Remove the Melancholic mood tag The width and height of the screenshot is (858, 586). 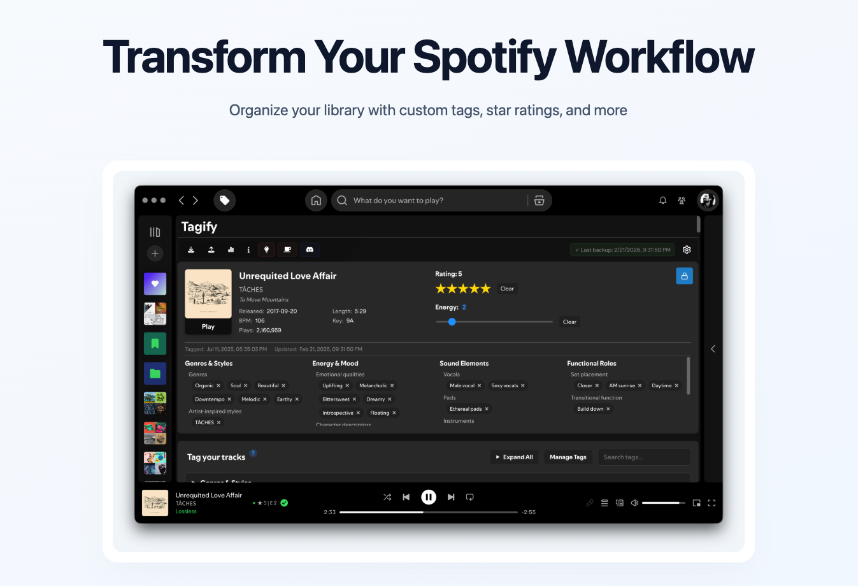[392, 385]
